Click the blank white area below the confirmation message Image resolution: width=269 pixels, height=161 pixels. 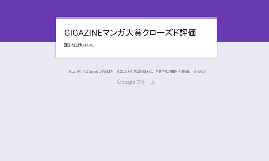136,53
